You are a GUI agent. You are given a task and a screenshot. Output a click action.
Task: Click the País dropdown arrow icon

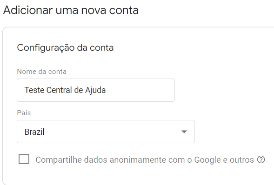tap(184, 132)
